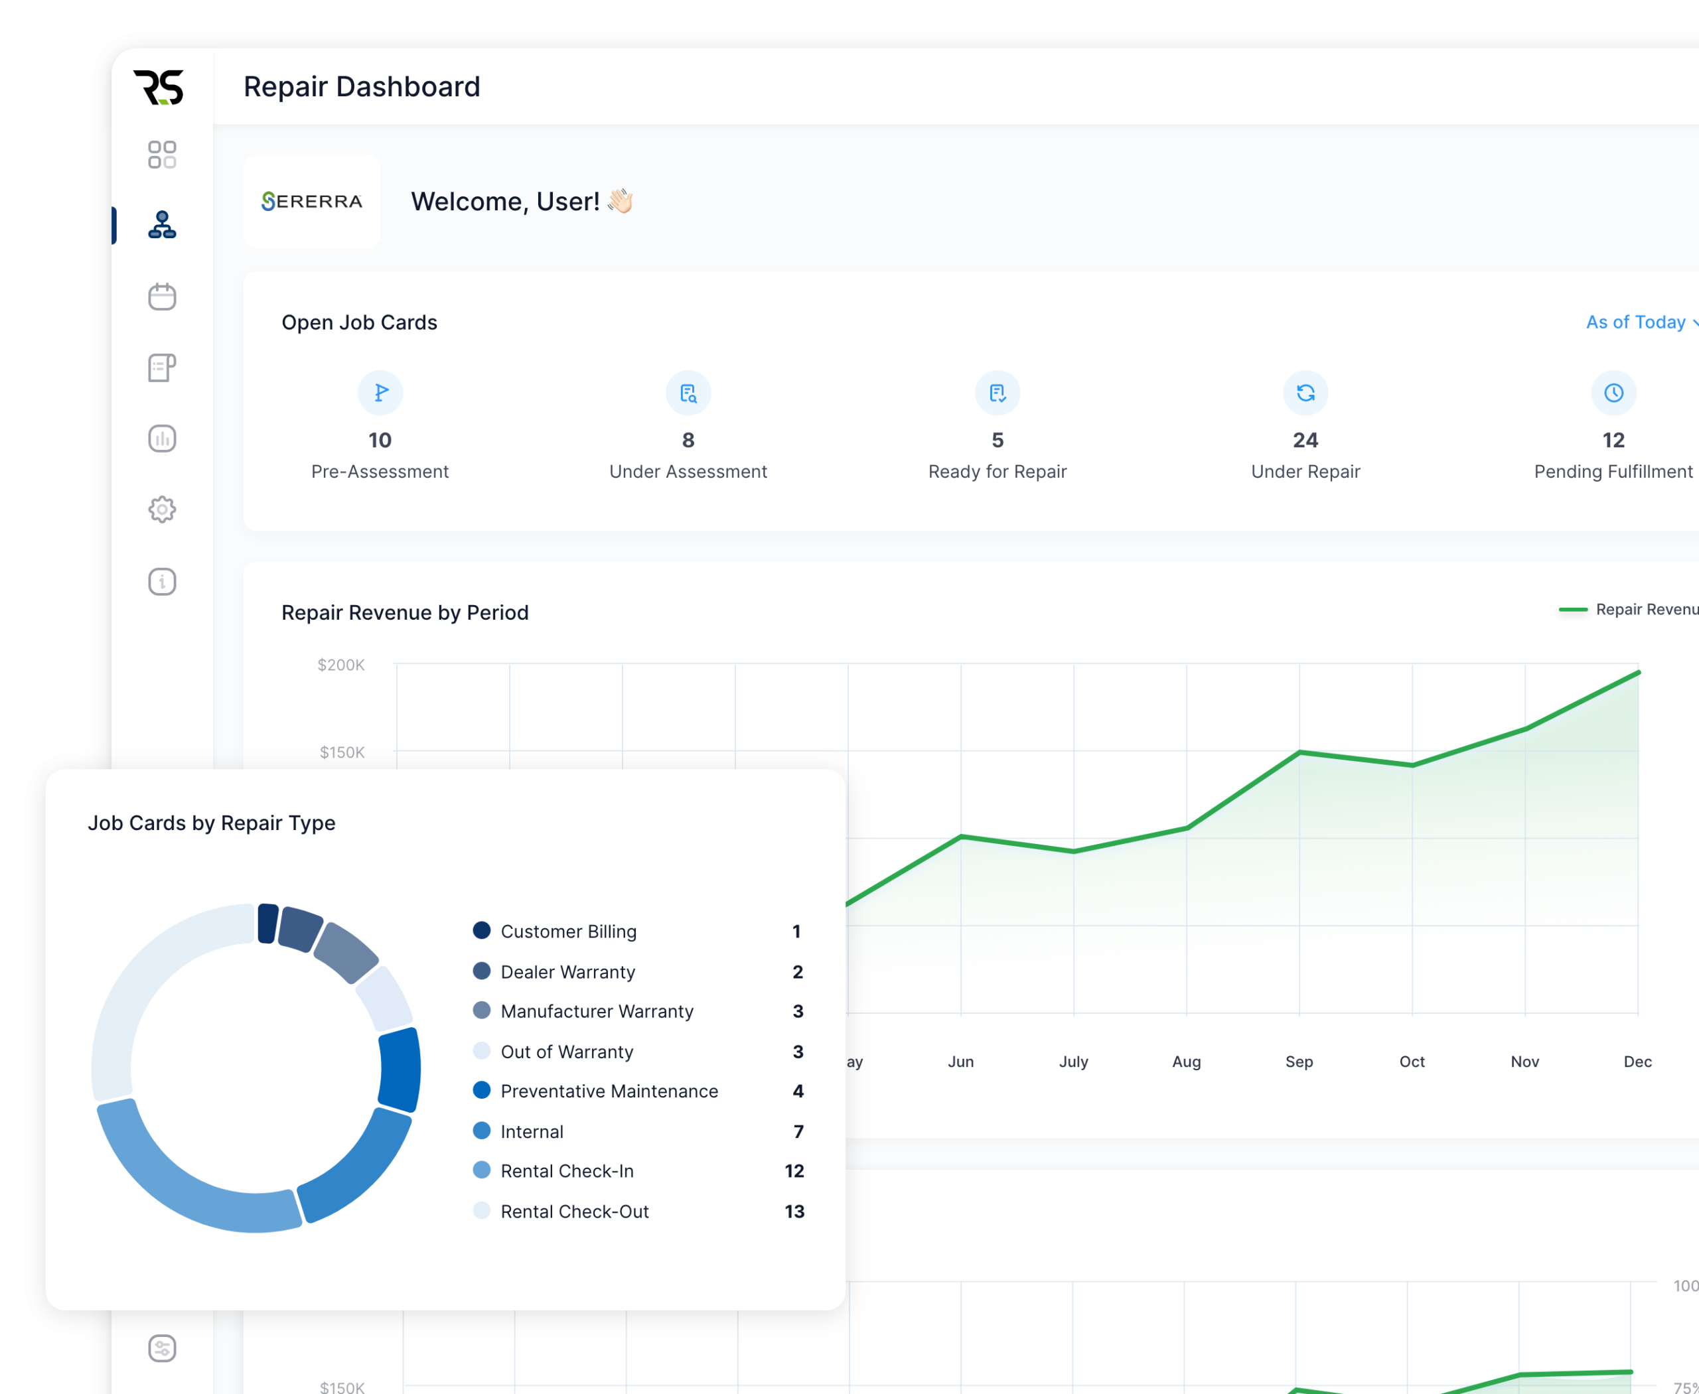This screenshot has width=1699, height=1394.
Task: Click the Oct axis label
Action: pos(1412,1062)
